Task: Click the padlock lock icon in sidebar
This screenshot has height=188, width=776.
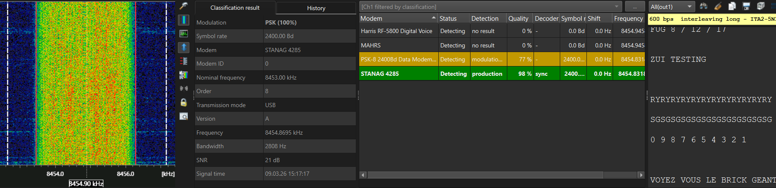Action: 184,102
